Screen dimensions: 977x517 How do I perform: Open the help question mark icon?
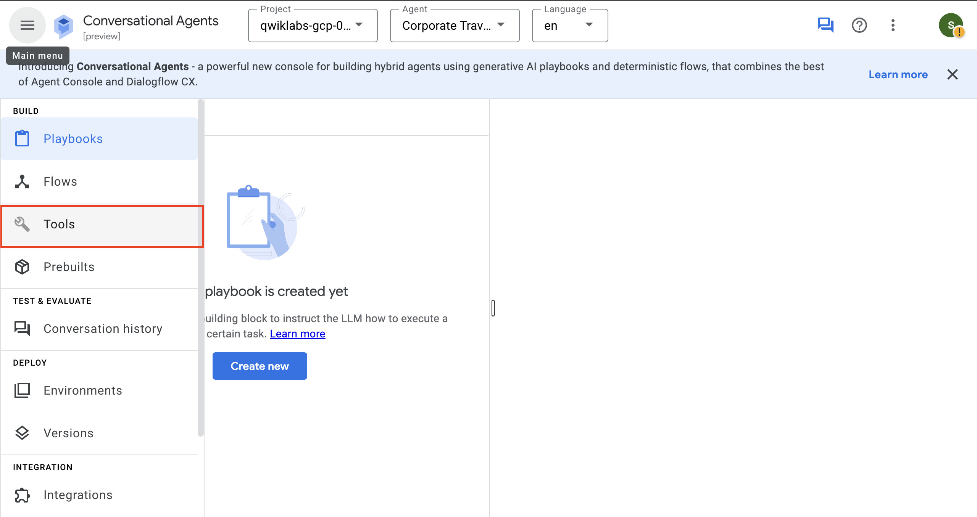[x=859, y=25]
